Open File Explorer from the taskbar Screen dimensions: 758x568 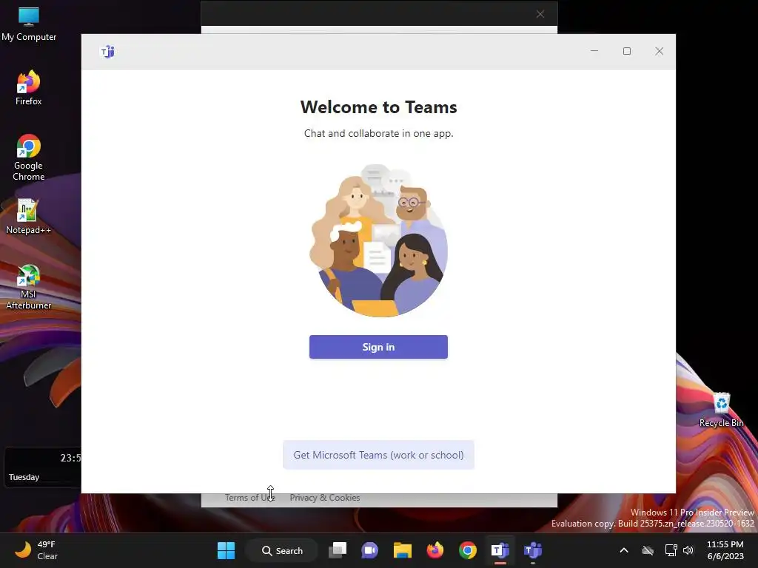pyautogui.click(x=402, y=550)
